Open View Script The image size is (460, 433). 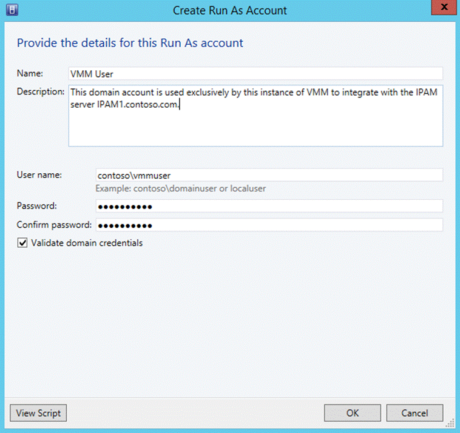38,413
